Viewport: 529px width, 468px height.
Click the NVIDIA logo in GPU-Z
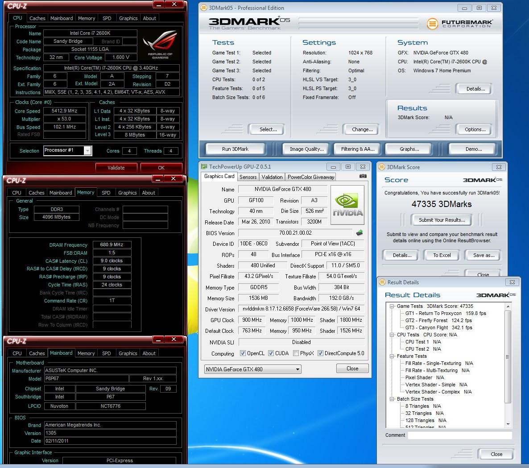[x=347, y=205]
